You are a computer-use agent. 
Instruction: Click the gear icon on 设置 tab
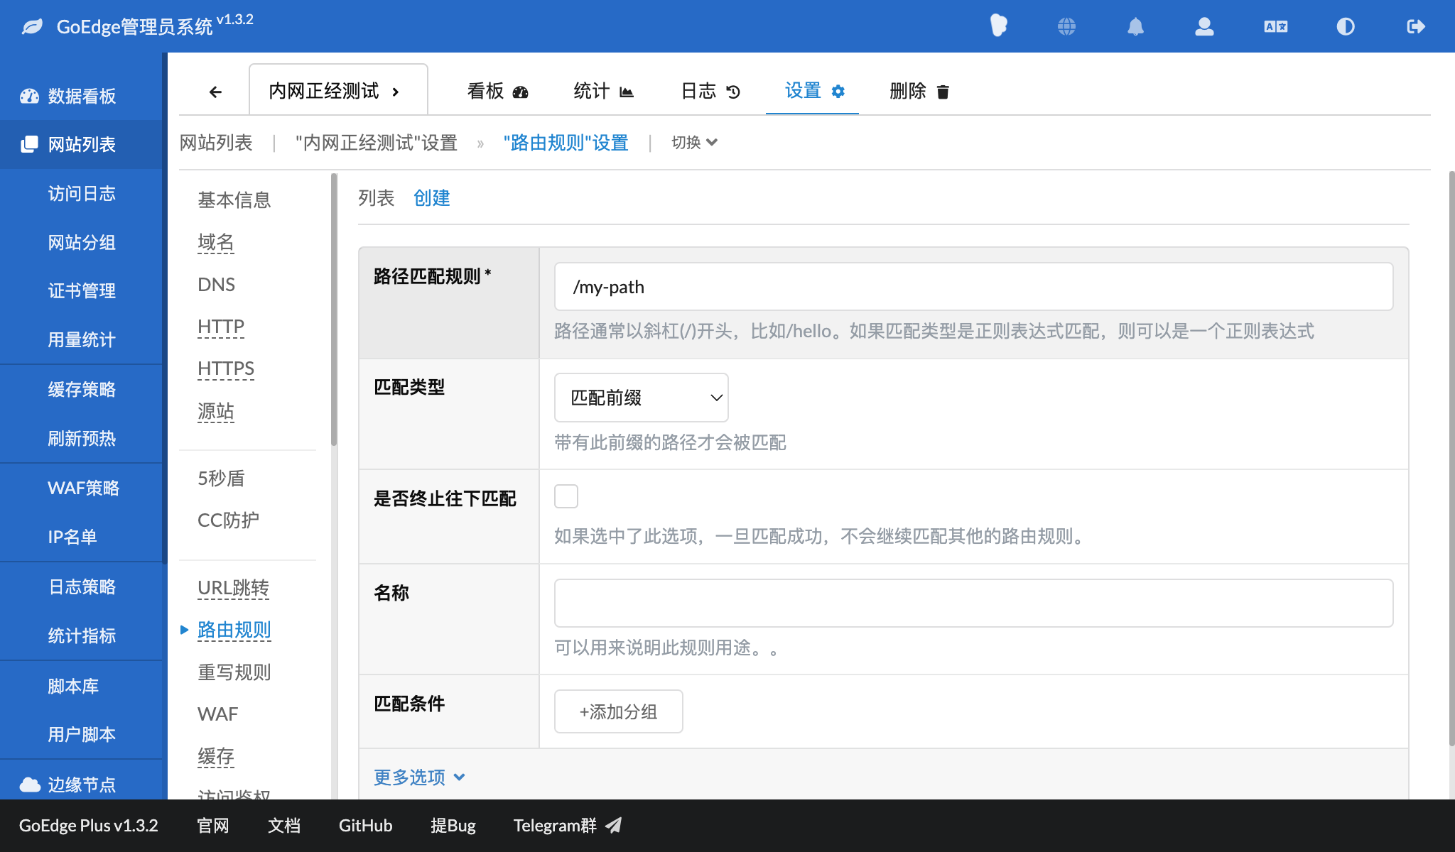tap(838, 92)
